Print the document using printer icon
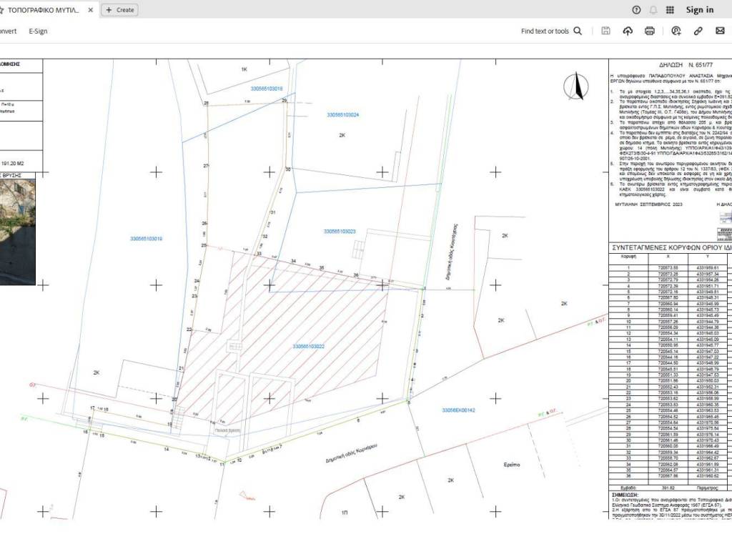This screenshot has width=732, height=549. click(650, 31)
